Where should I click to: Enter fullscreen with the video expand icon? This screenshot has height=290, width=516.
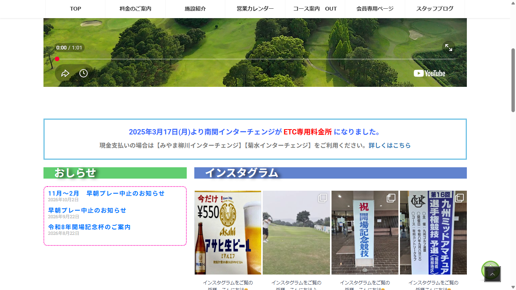pyautogui.click(x=449, y=47)
